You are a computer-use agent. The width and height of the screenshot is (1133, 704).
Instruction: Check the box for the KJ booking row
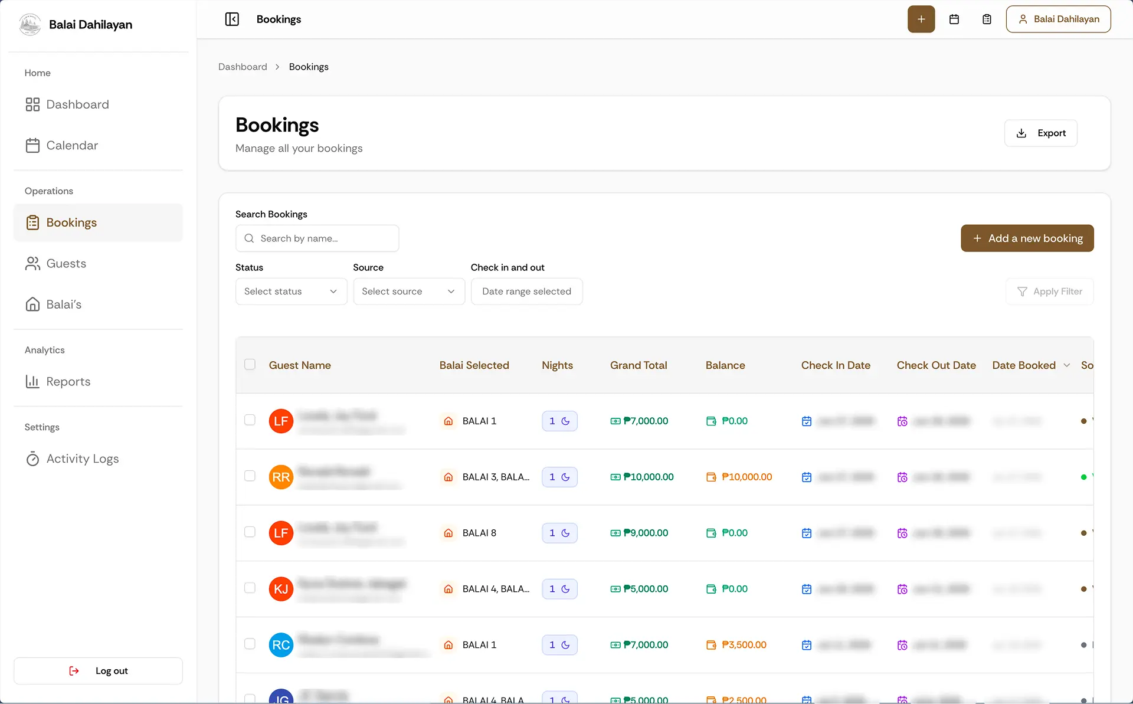pyautogui.click(x=250, y=588)
